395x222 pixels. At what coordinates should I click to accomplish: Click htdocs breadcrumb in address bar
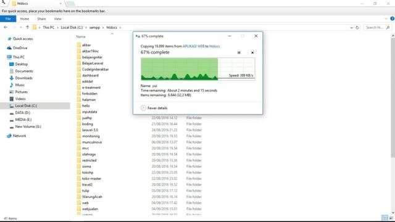pyautogui.click(x=112, y=27)
